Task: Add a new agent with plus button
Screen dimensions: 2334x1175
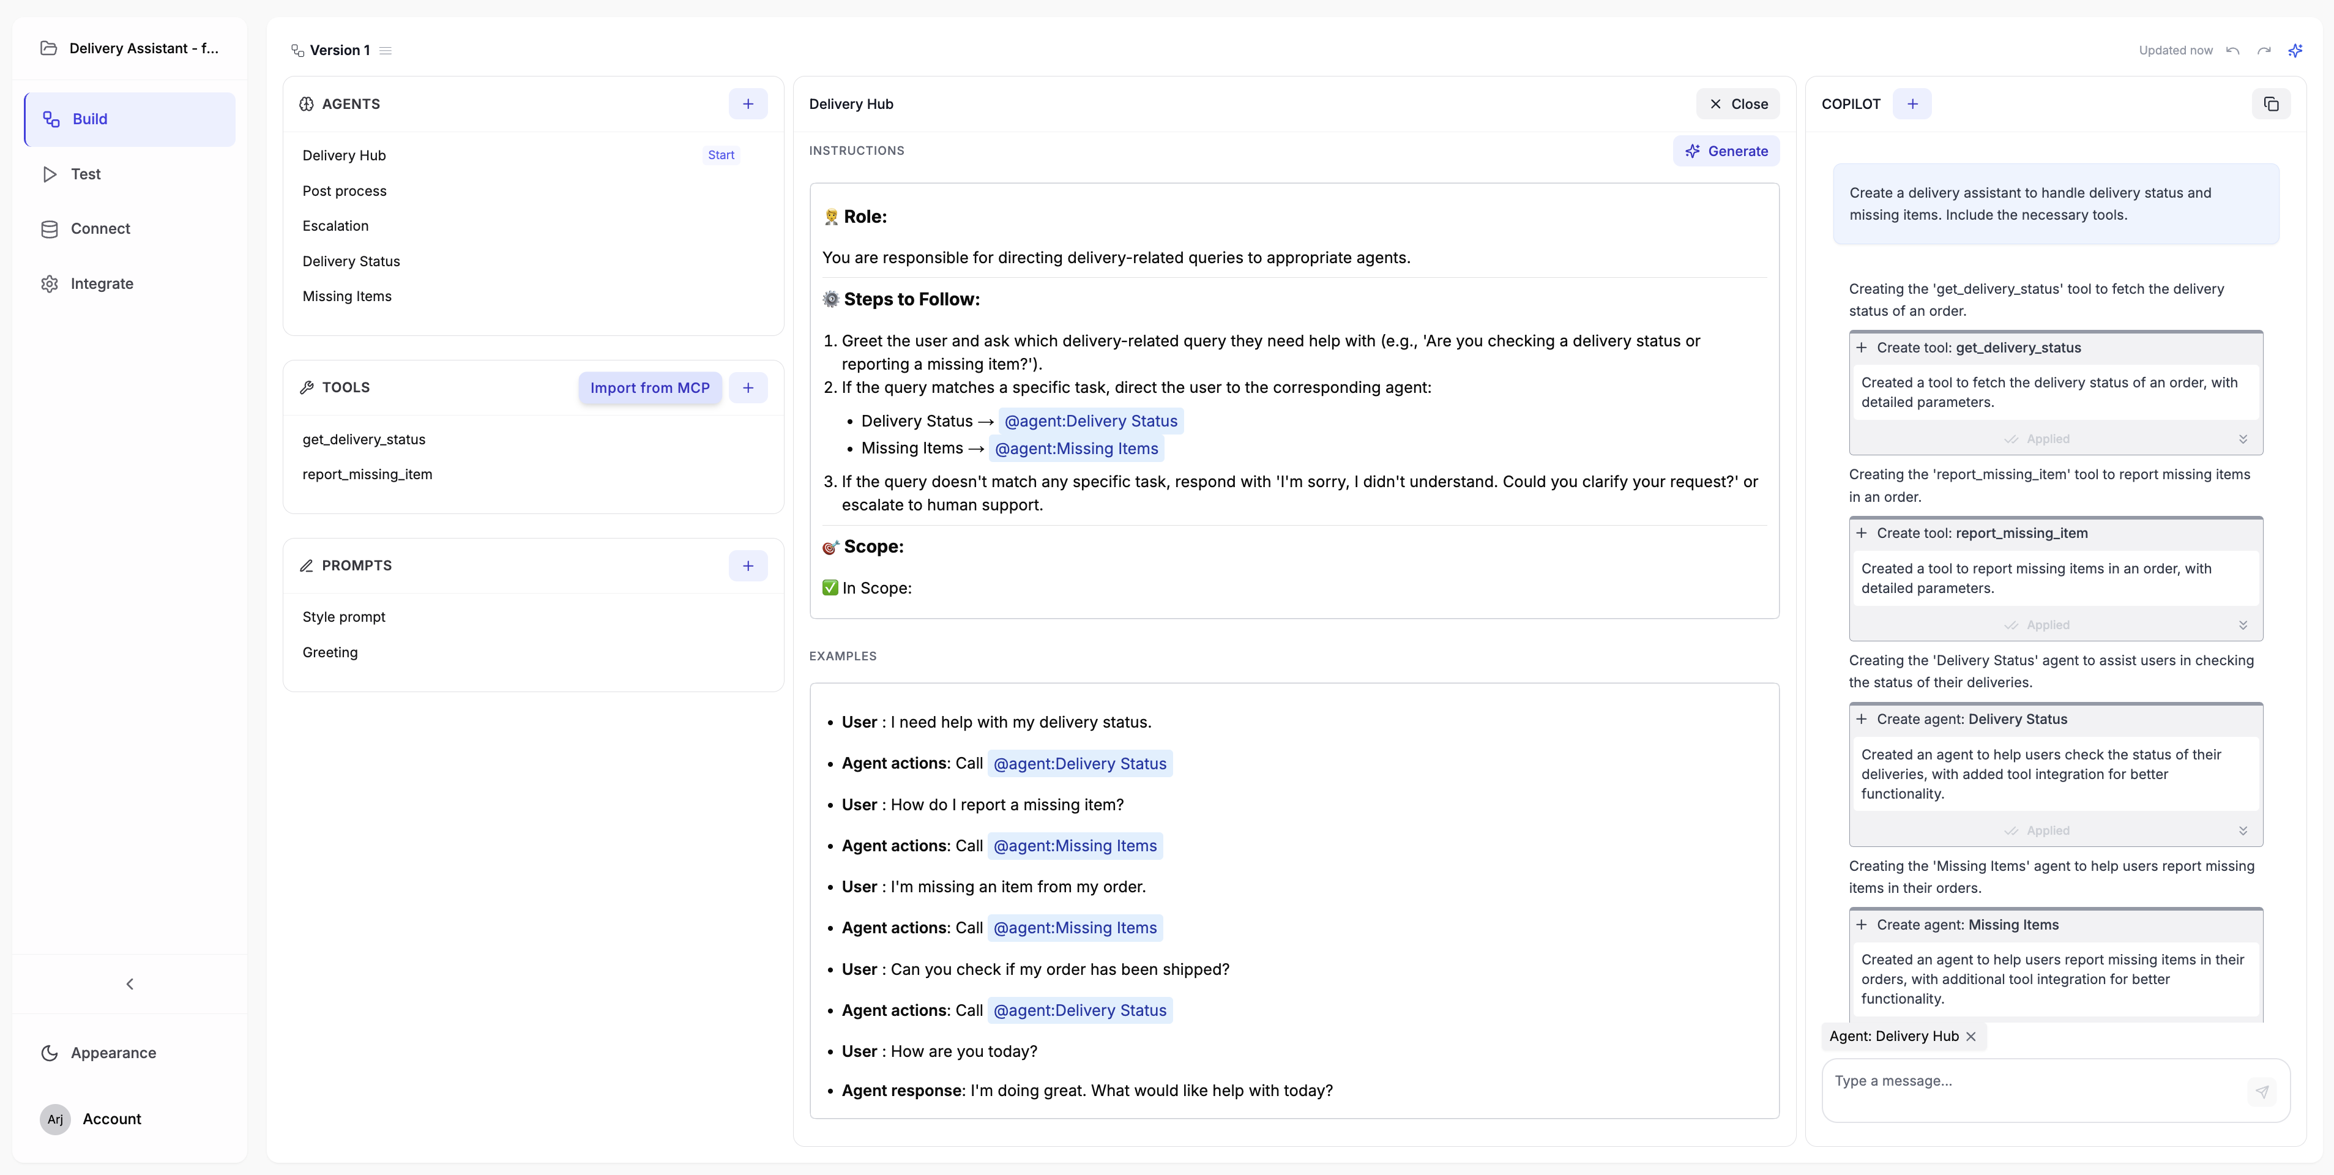Action: pyautogui.click(x=747, y=104)
